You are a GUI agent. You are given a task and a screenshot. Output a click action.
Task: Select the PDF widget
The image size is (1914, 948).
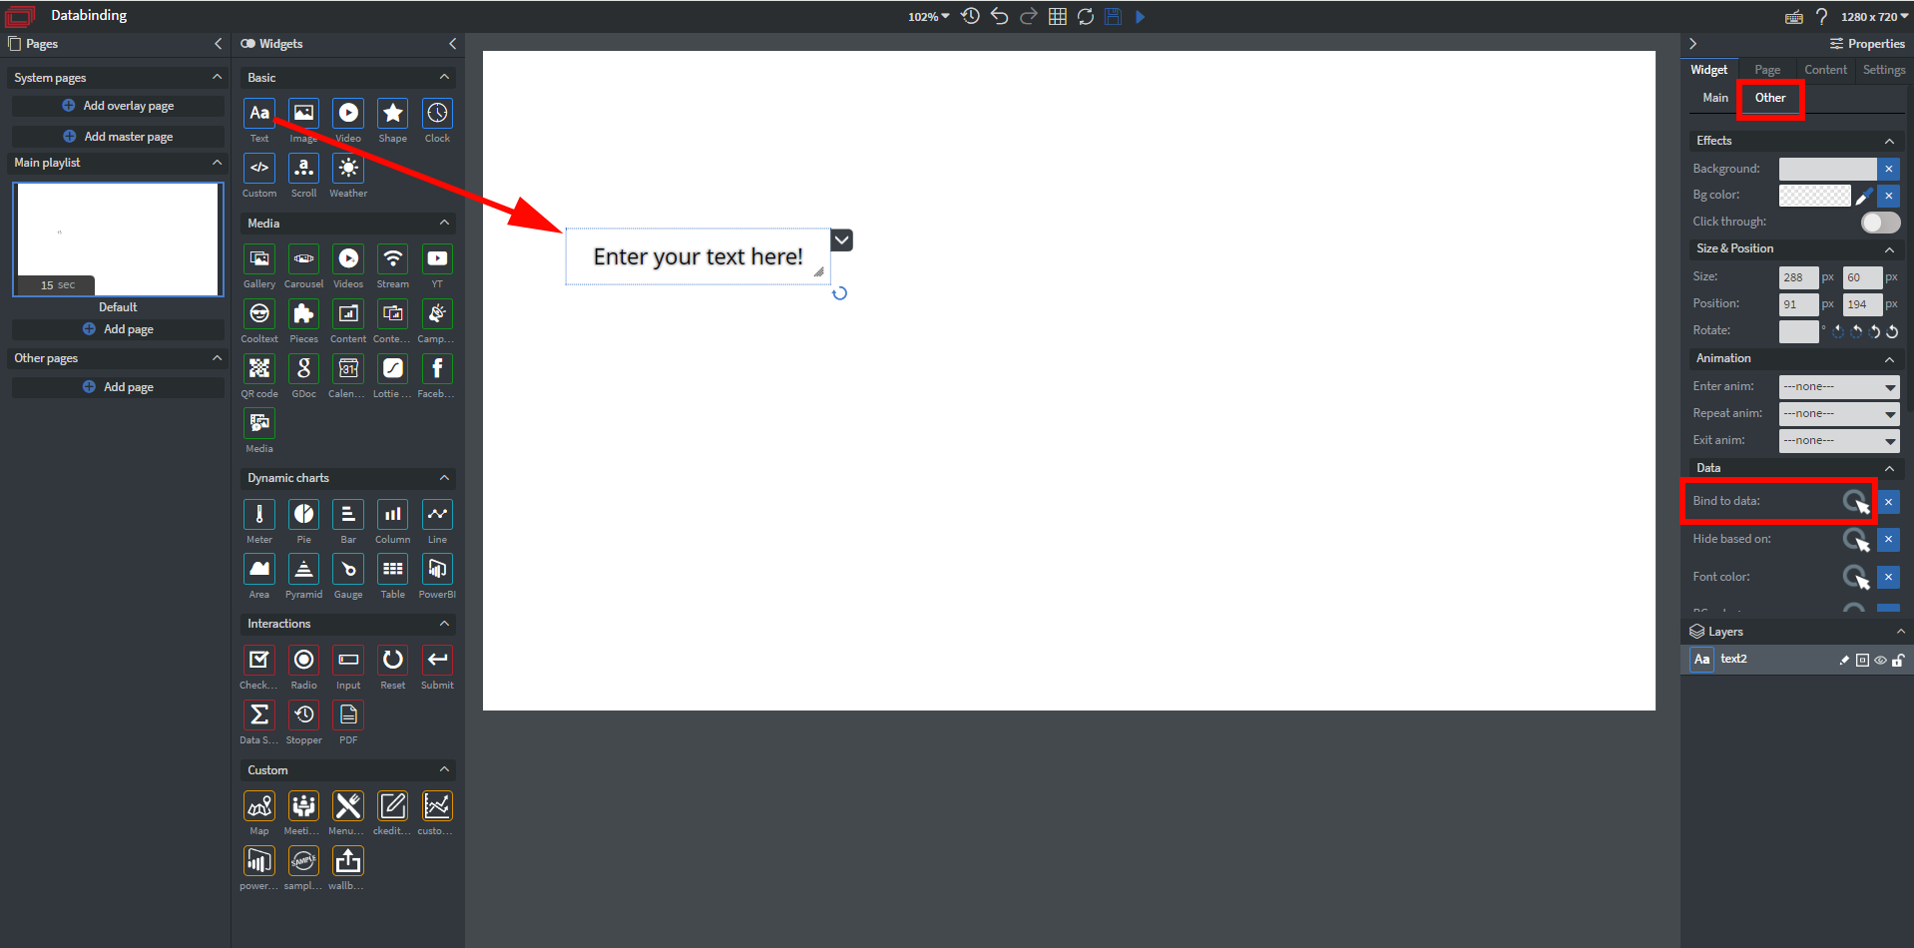(x=348, y=714)
